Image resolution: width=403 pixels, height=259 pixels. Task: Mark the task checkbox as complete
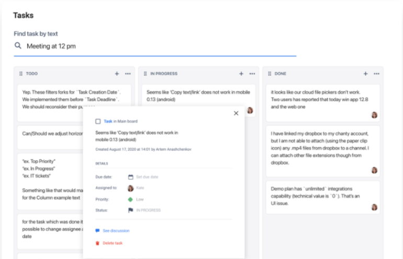(98, 121)
